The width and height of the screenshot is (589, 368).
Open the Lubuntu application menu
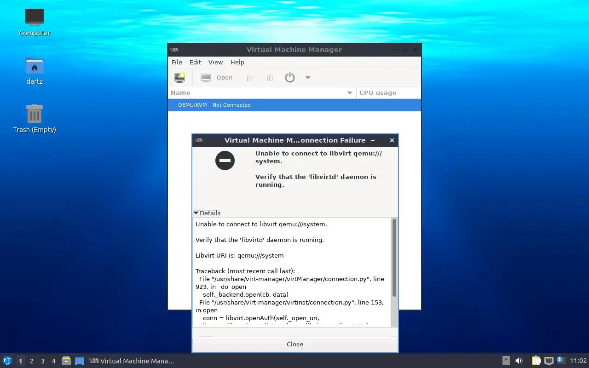7,361
